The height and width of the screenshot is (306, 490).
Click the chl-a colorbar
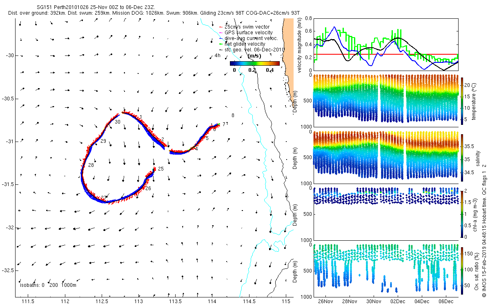(x=462, y=213)
